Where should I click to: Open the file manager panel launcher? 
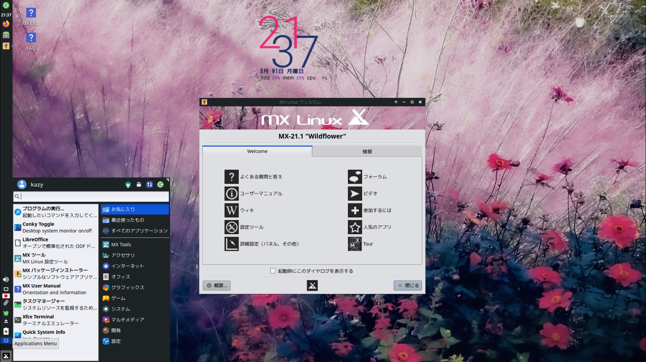coord(6,35)
